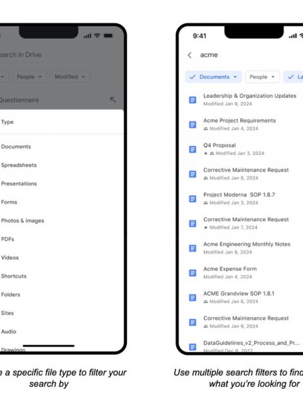Tap the Q4 Proposal document icon

coord(193,149)
